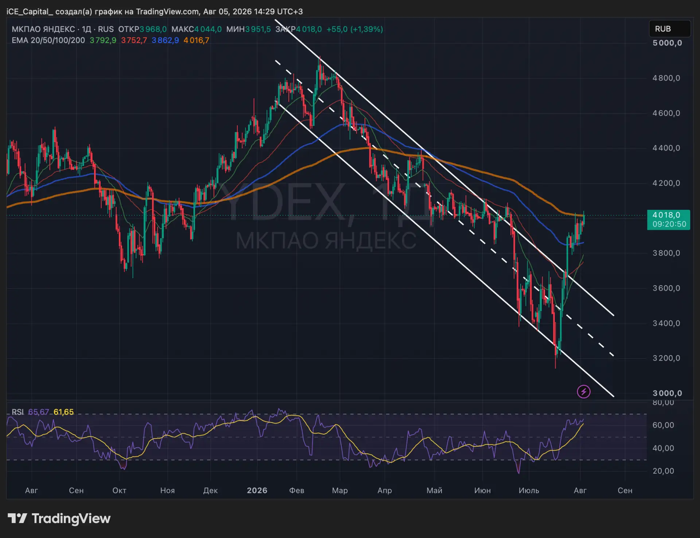Click the Фев label on time axis
The width and height of the screenshot is (700, 538).
pyautogui.click(x=296, y=490)
